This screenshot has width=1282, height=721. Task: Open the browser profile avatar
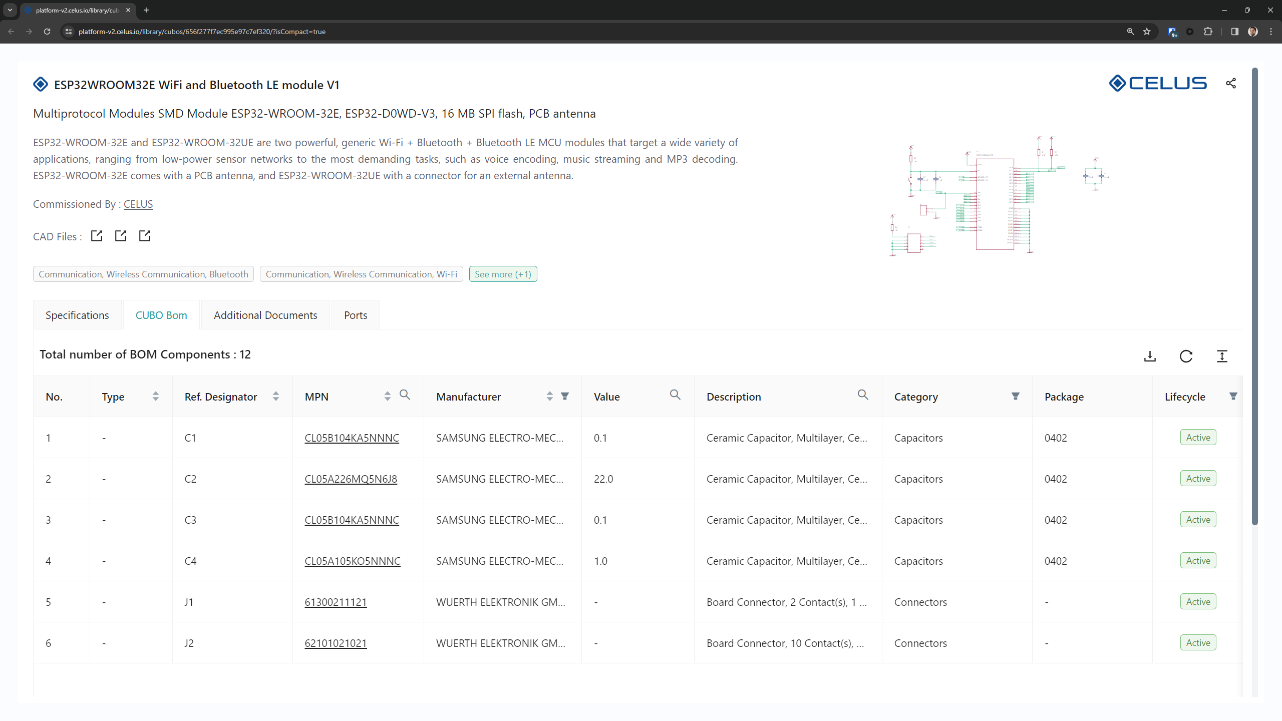[x=1253, y=32]
